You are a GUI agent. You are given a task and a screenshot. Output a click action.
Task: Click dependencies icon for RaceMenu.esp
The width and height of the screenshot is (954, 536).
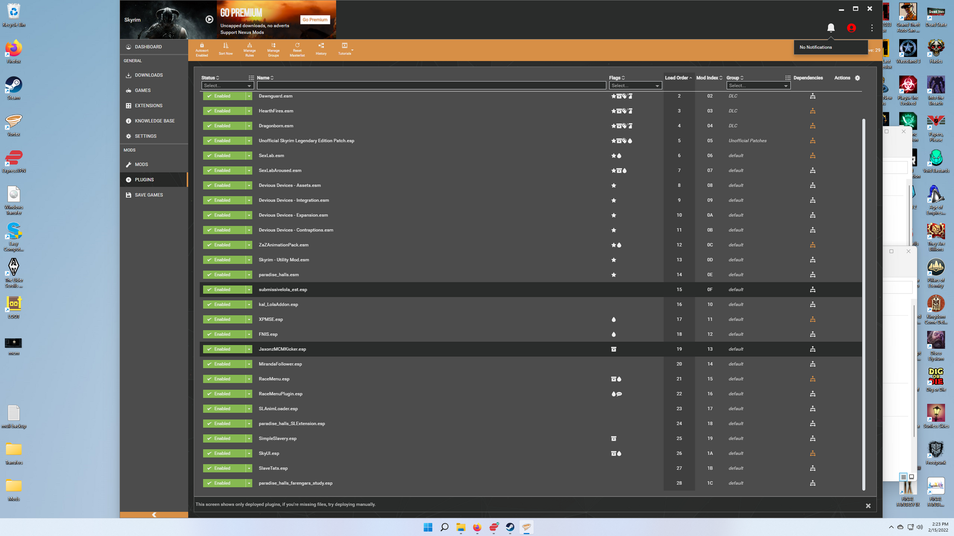(x=812, y=379)
